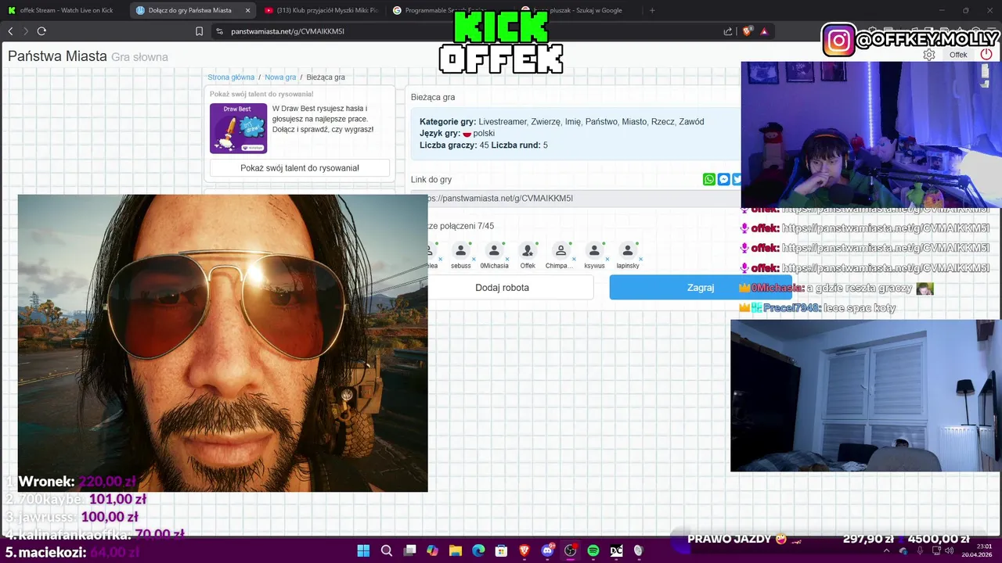This screenshot has width=1002, height=563.
Task: Click the Zagraj button to start
Action: (700, 288)
